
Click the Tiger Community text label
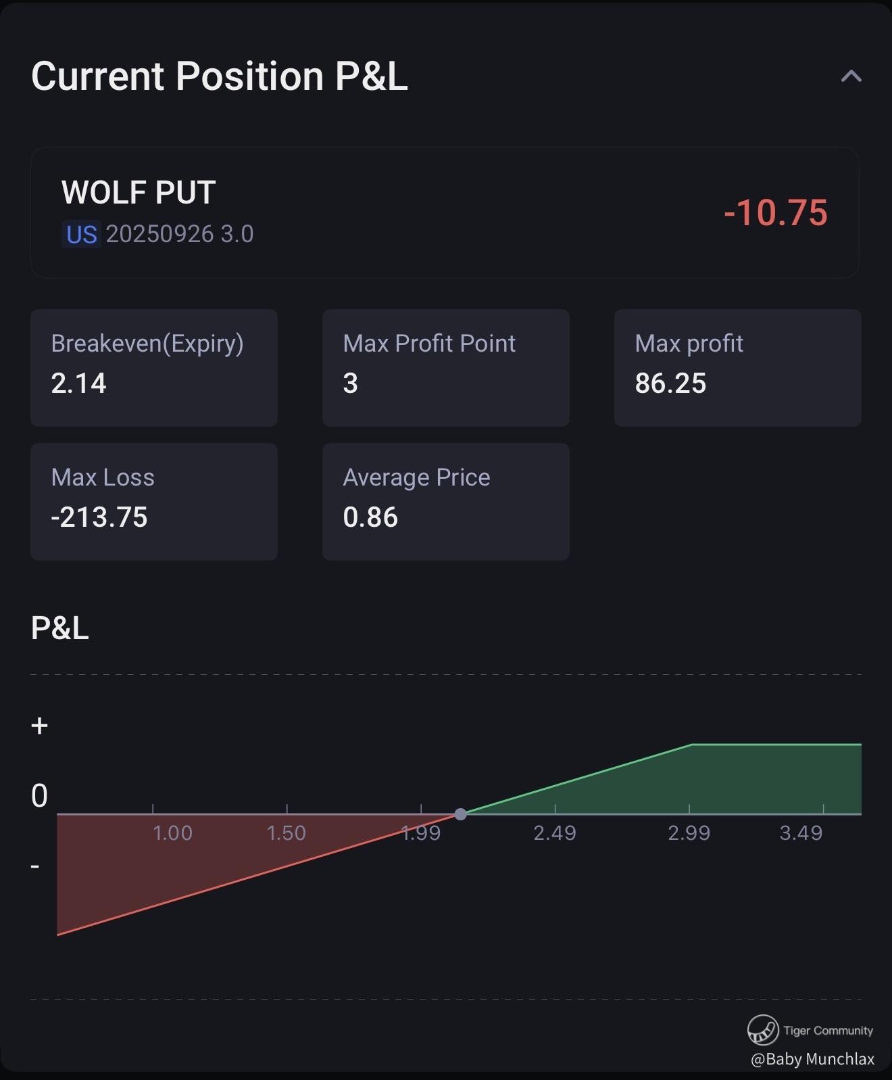click(828, 1031)
